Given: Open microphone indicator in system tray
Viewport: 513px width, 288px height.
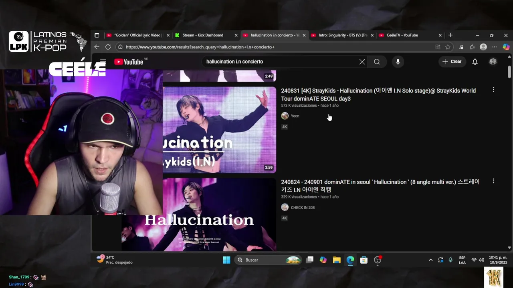Looking at the screenshot, I should coord(450,260).
